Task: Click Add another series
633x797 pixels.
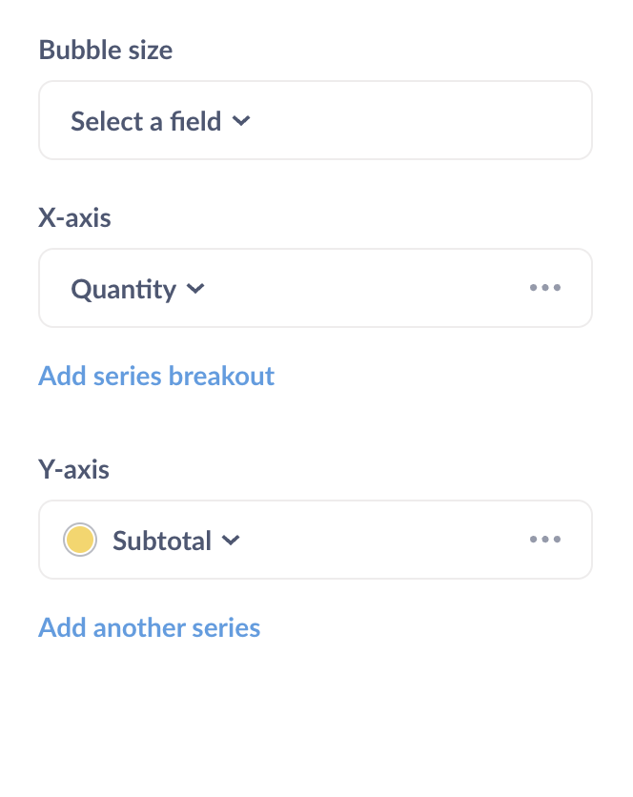Action: [149, 627]
